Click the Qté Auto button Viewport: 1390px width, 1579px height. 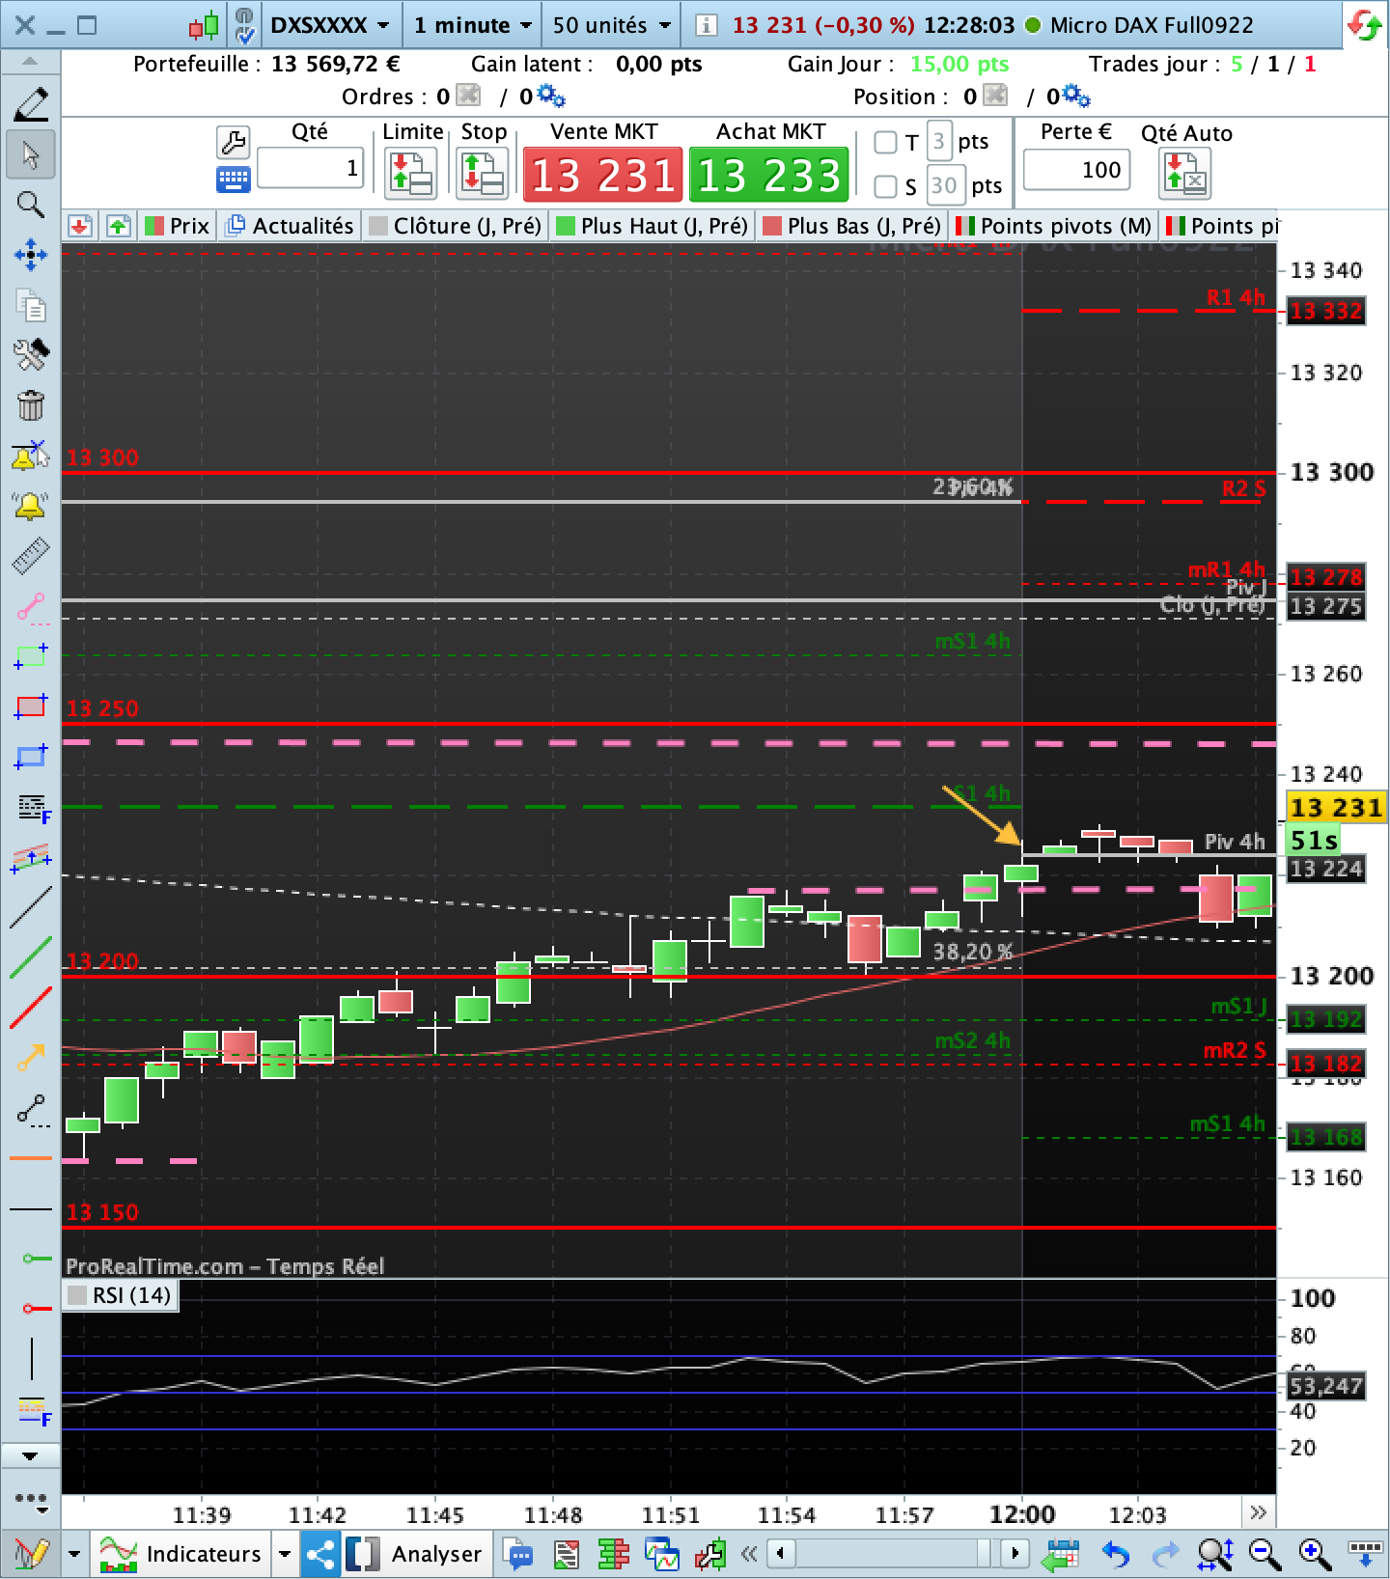coord(1186,175)
